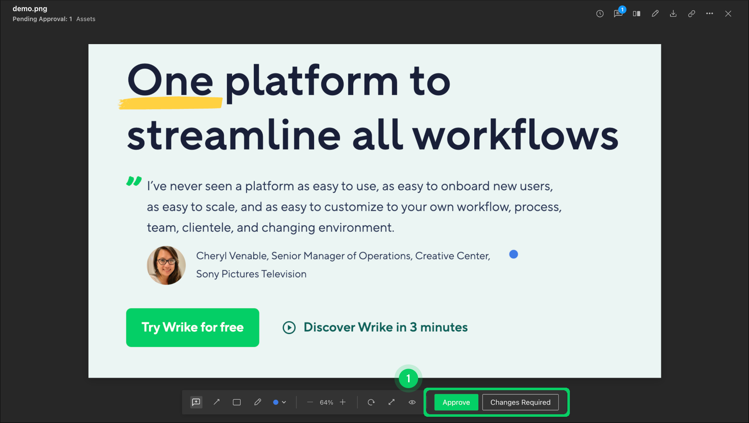The width and height of the screenshot is (749, 423).
Task: Open the more options ellipsis menu
Action: pyautogui.click(x=710, y=14)
